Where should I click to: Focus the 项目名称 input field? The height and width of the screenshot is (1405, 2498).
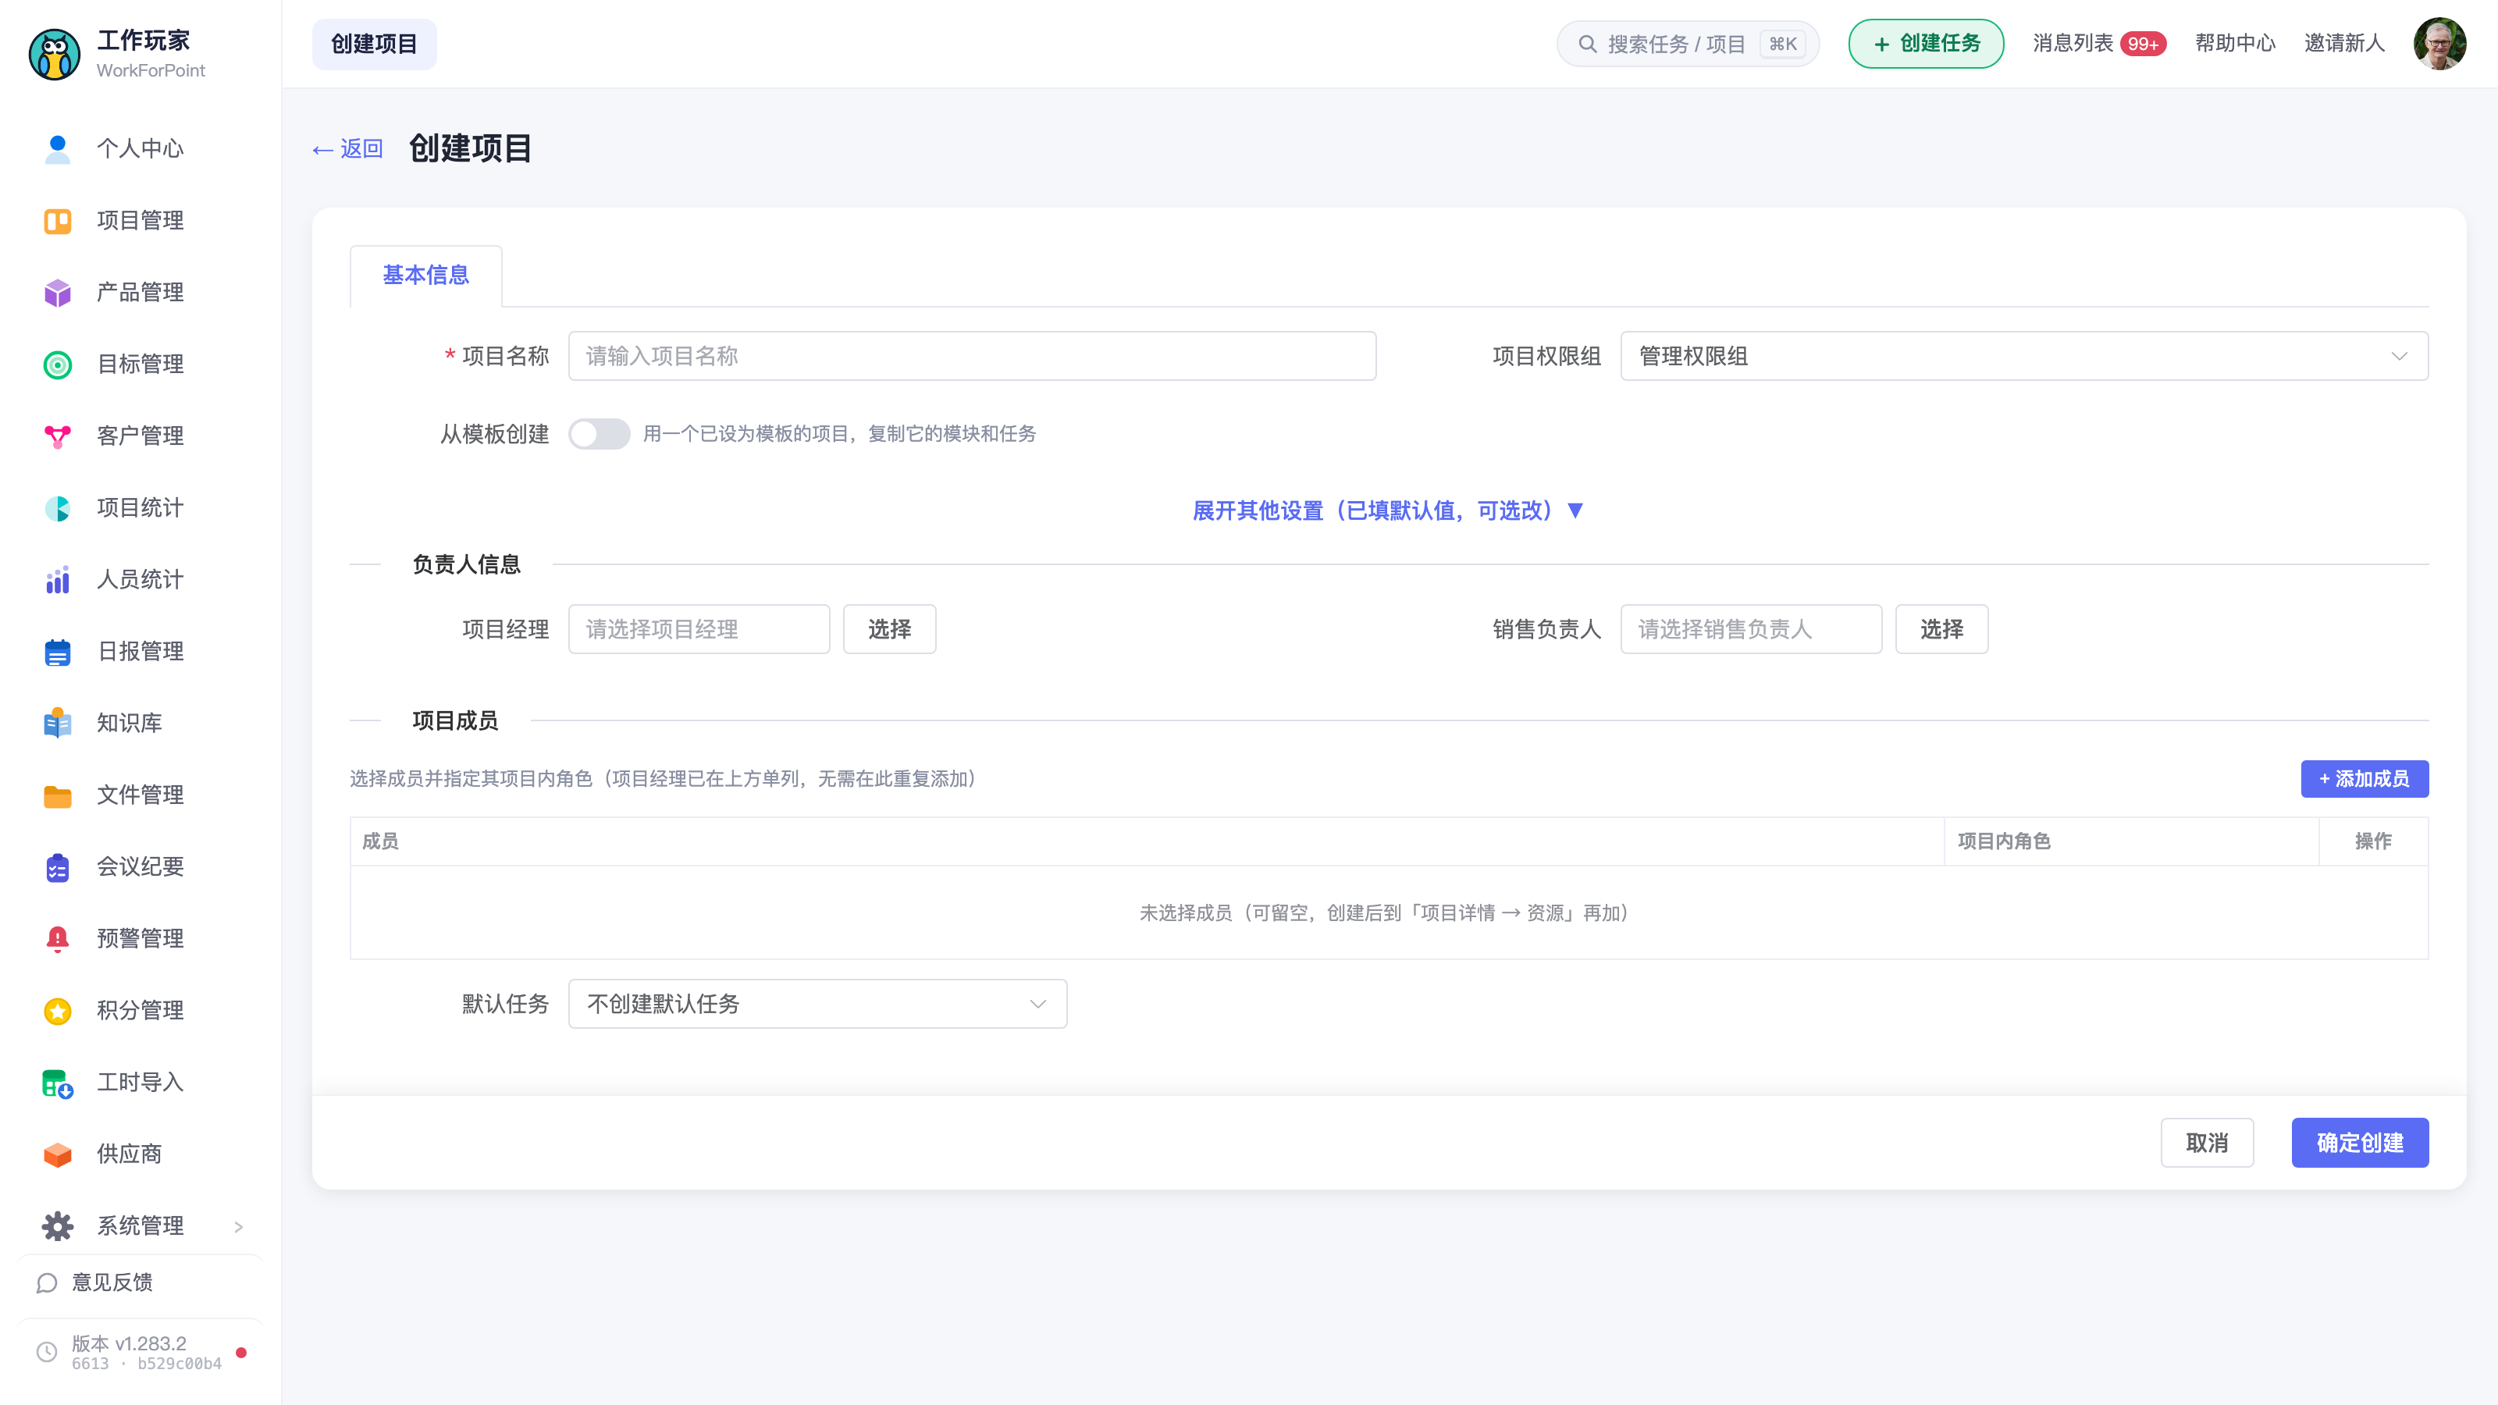[972, 356]
